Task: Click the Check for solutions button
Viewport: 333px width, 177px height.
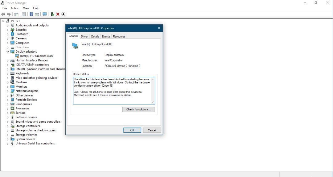Action: click(138, 109)
